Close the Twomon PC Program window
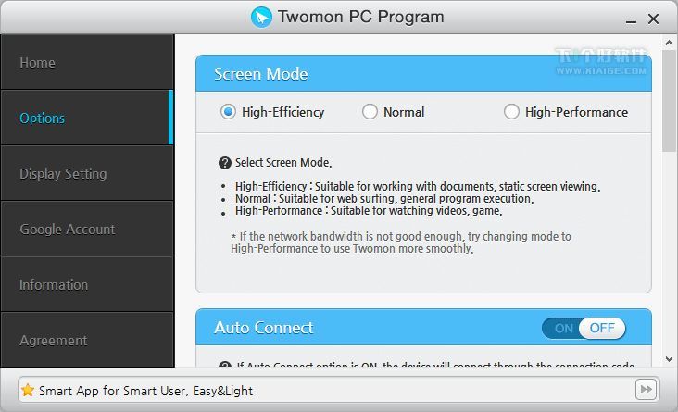Screen dimensions: 678x412 click(654, 18)
